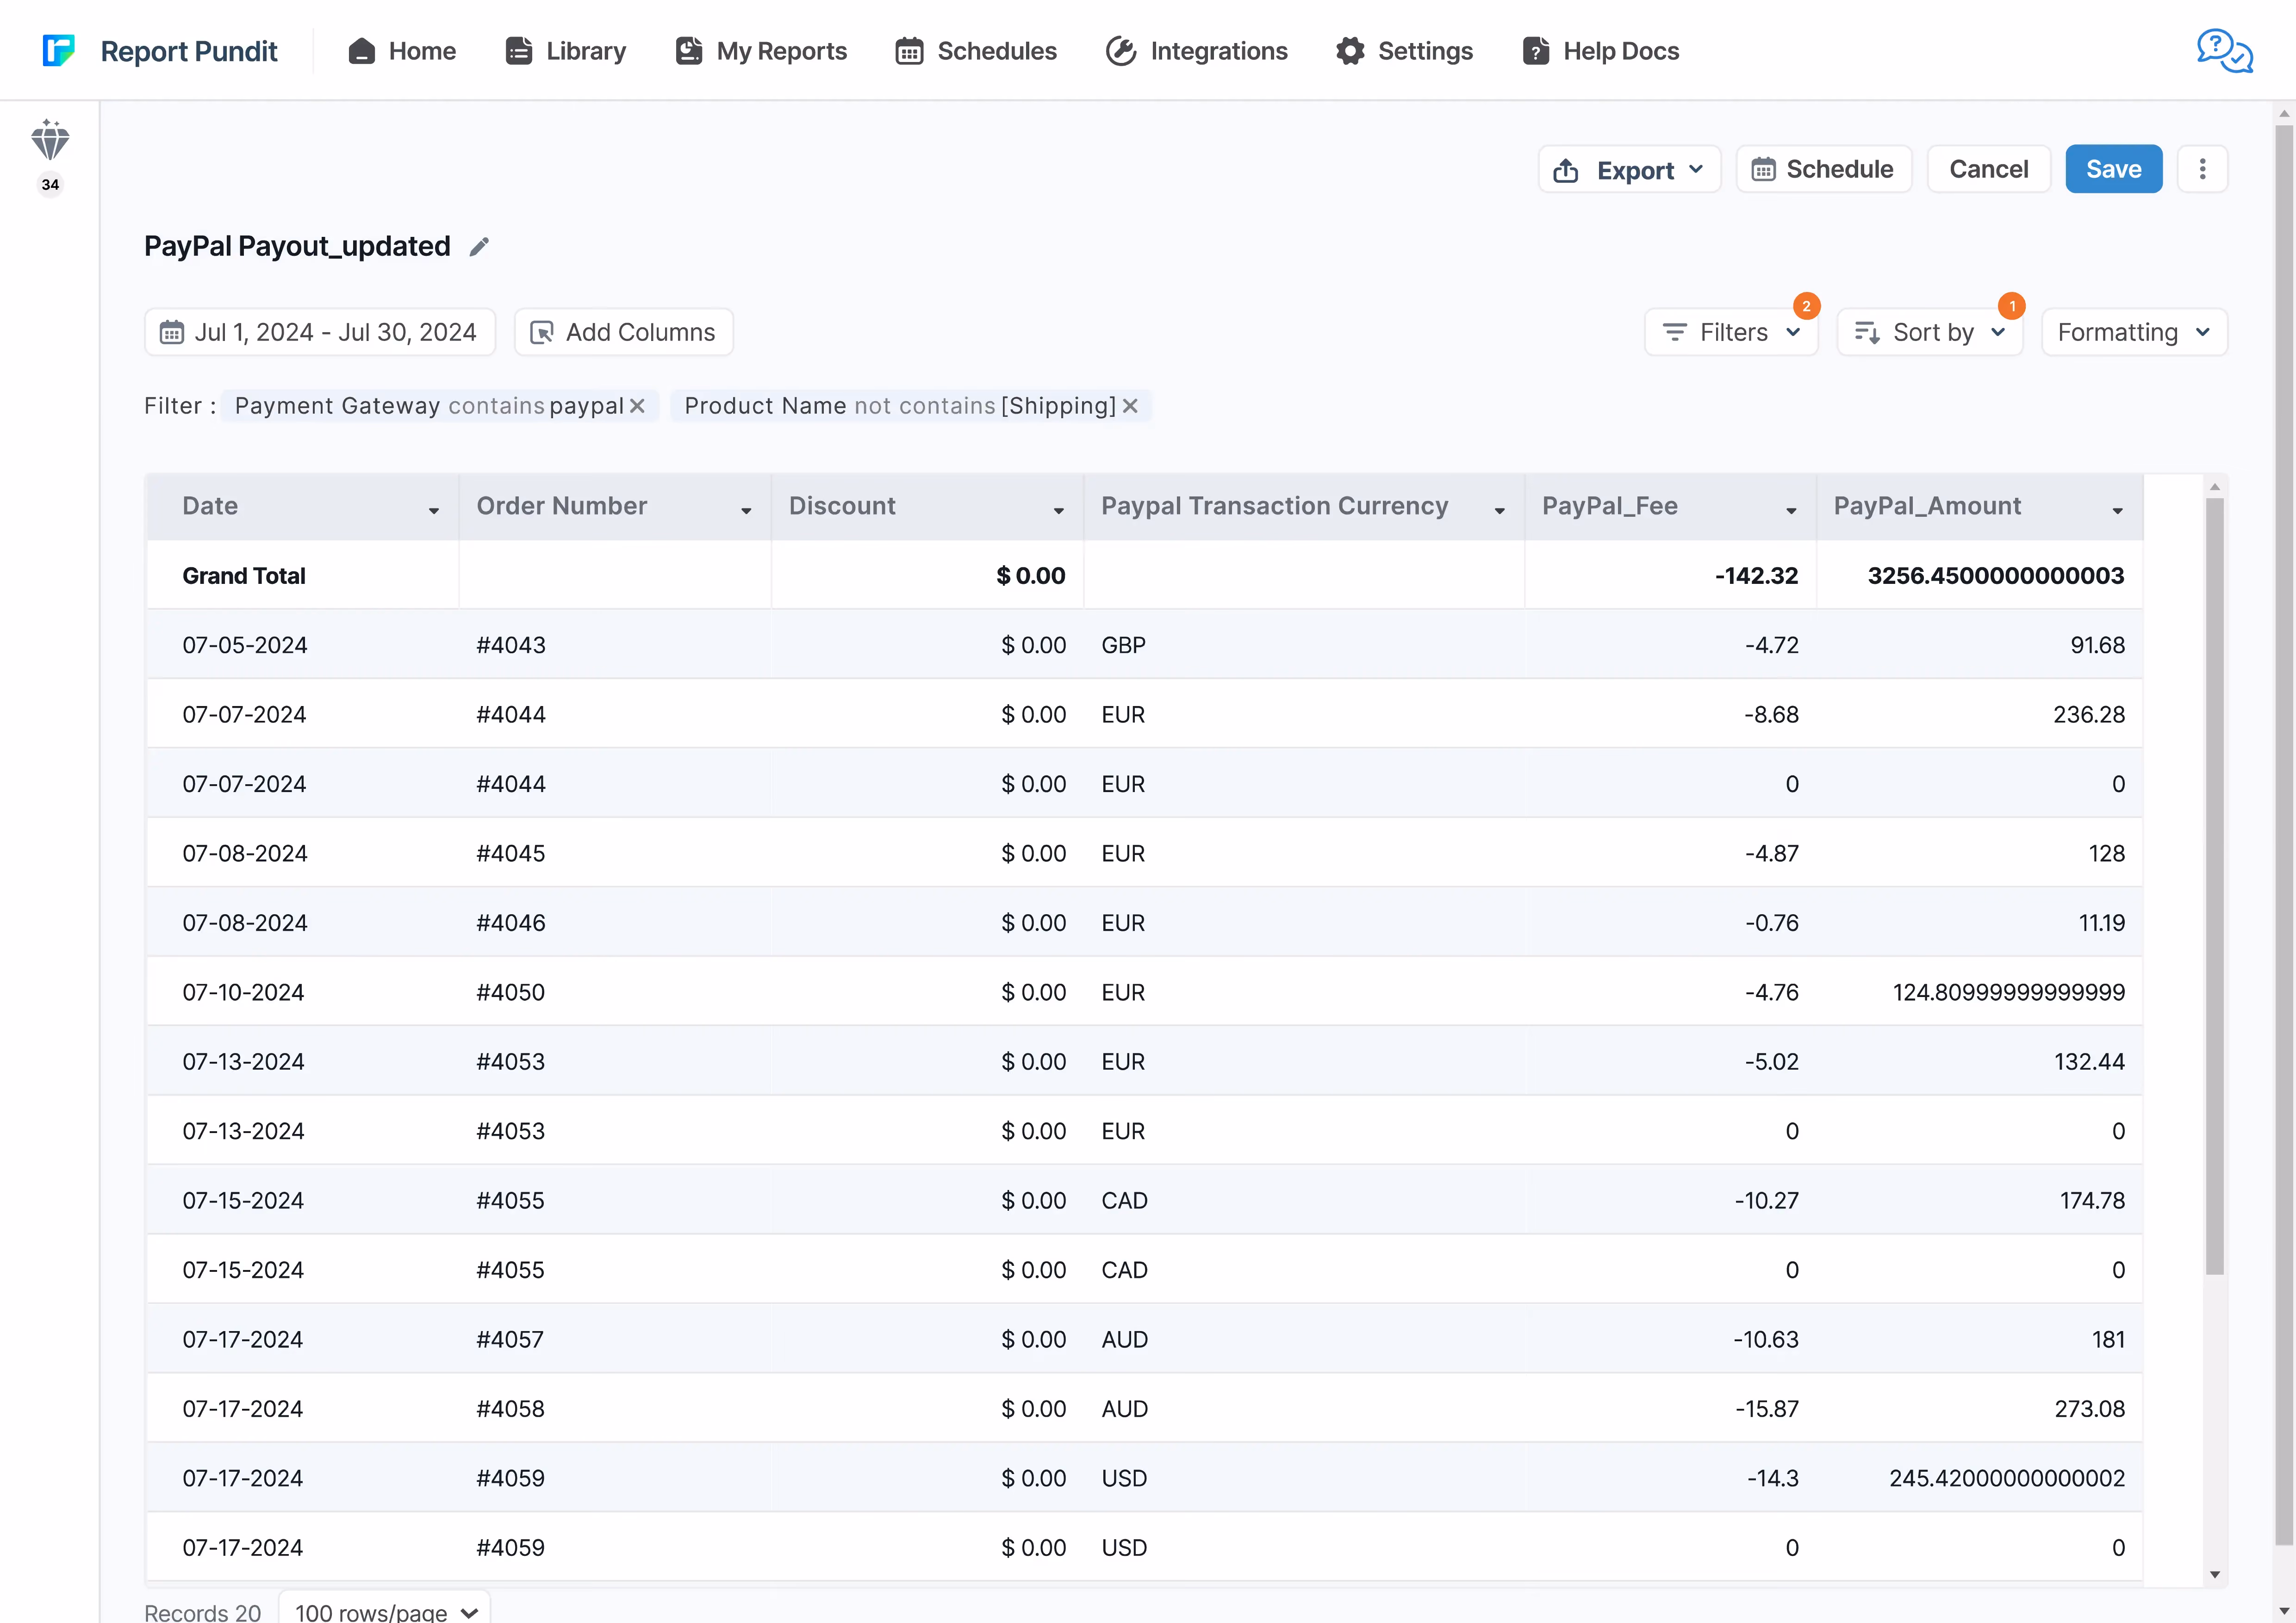Click the 124.80999999999999 amount cell
The image size is (2296, 1623).
[1979, 992]
